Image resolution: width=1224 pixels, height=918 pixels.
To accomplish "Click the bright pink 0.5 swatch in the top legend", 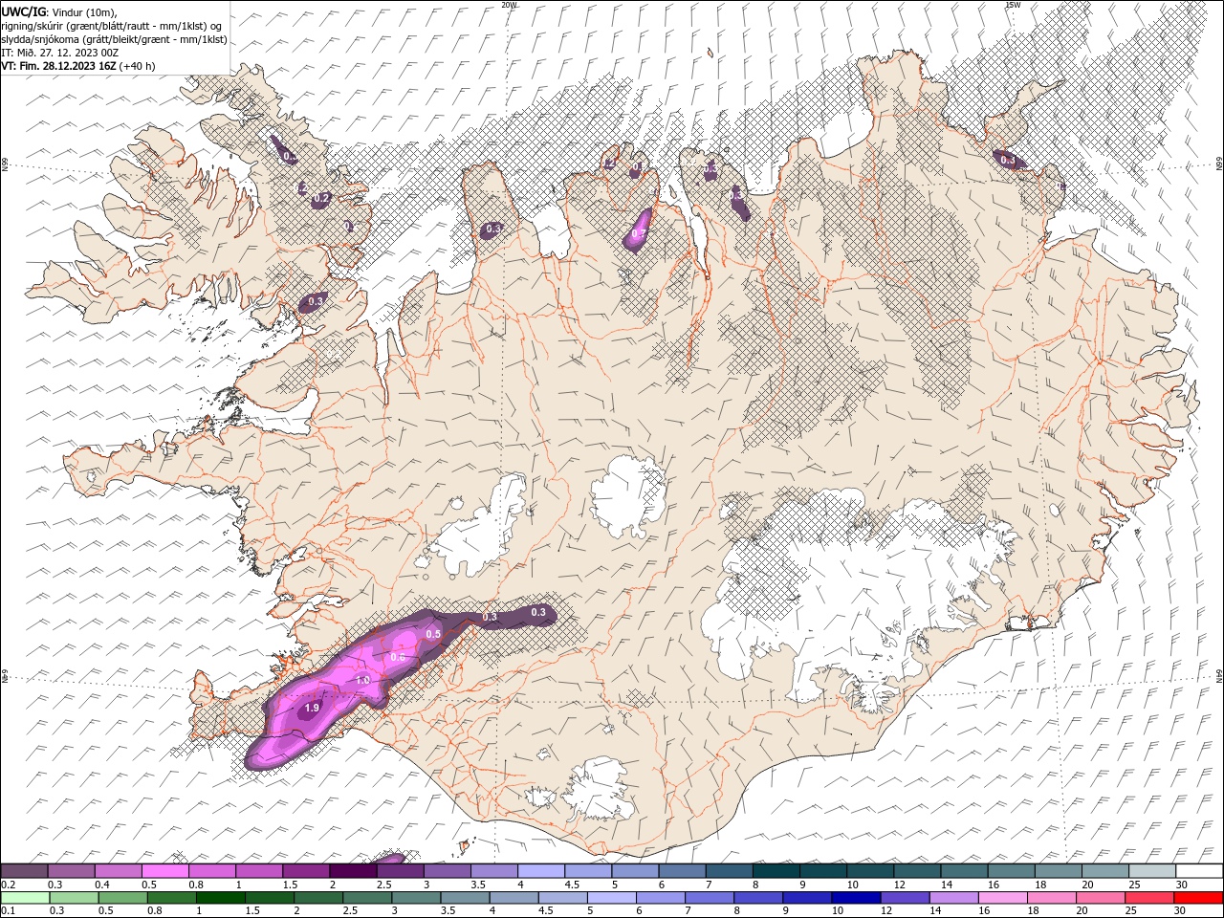I will (164, 871).
